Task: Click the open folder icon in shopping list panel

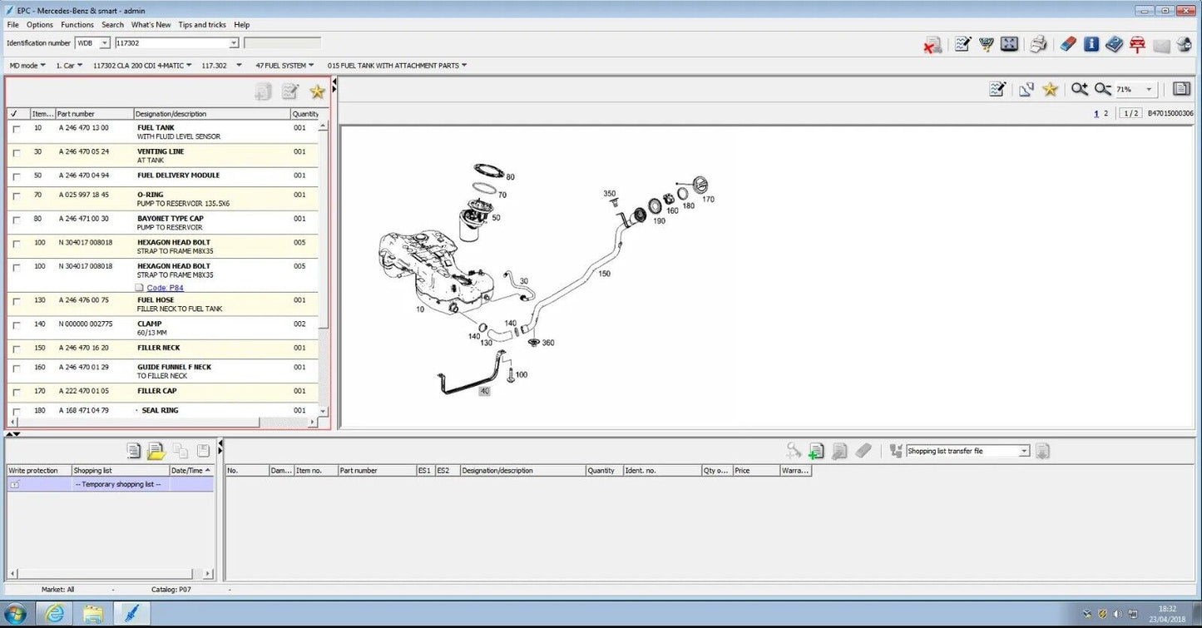Action: pos(156,451)
